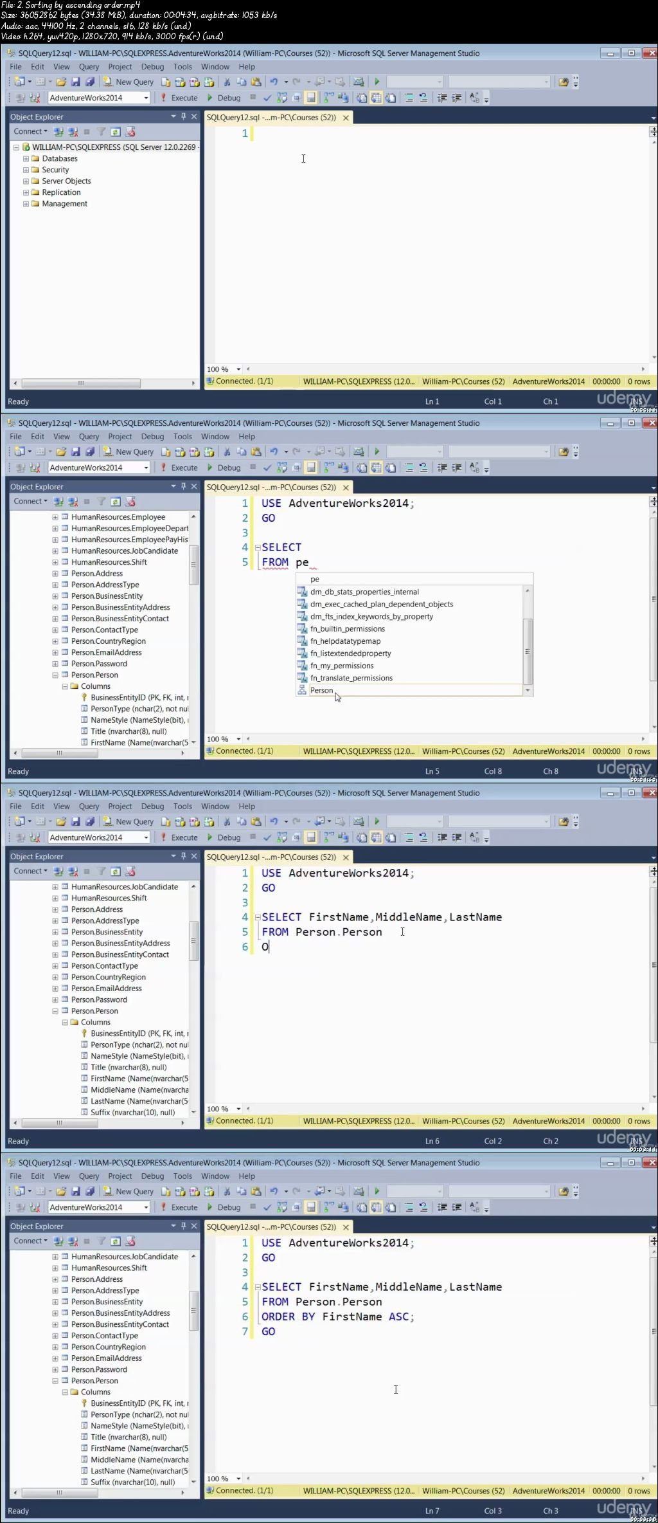Click the Copy icon in the second frame toolbar

[x=242, y=451]
